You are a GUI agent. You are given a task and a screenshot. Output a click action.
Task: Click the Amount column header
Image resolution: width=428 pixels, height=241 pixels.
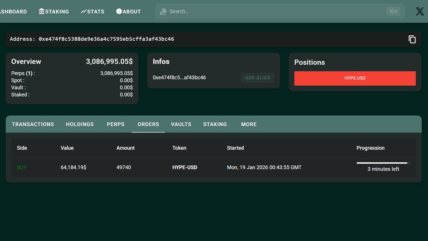coord(126,148)
